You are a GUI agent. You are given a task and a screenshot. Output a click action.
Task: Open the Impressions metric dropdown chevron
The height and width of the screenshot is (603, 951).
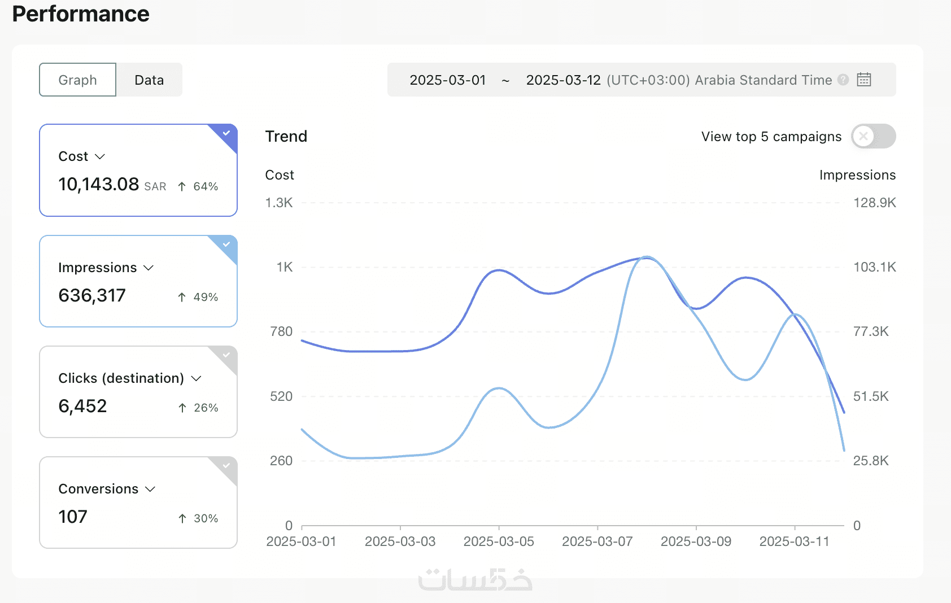click(x=149, y=268)
